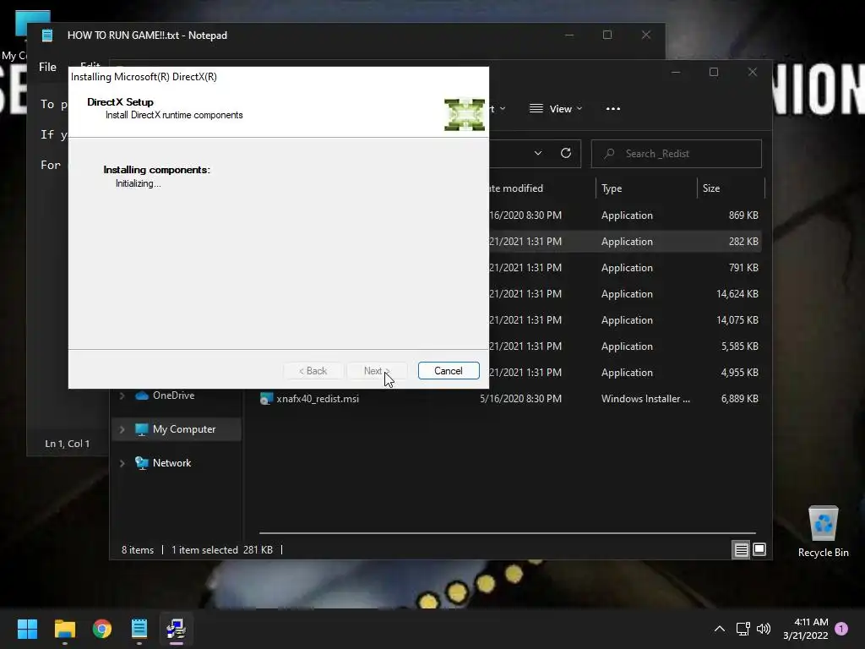Image resolution: width=865 pixels, height=649 pixels.
Task: Click the horizontal scrollbar in Explorer
Action: click(x=507, y=533)
